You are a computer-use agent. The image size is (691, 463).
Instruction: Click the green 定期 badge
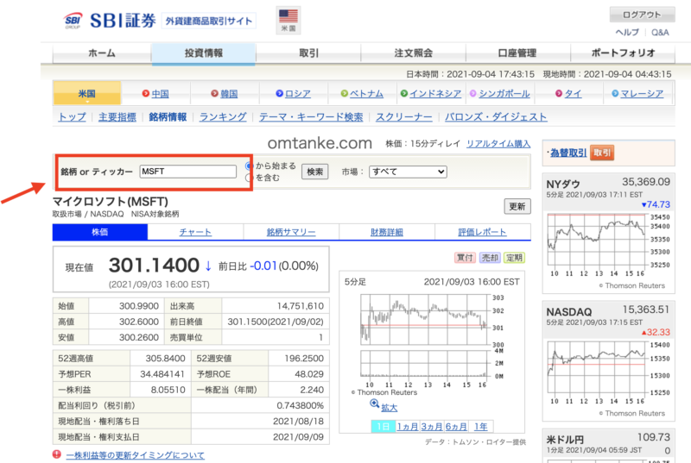[x=514, y=258]
